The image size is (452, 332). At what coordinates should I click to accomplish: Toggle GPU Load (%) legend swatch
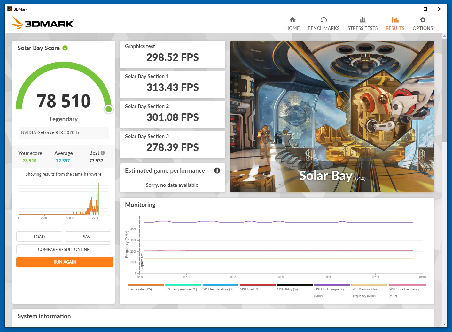coord(258,285)
